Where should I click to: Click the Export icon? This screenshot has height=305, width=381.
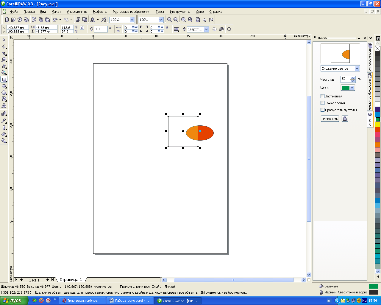[x=85, y=20]
